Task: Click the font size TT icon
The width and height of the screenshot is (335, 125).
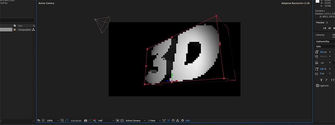Action: (x=317, y=52)
